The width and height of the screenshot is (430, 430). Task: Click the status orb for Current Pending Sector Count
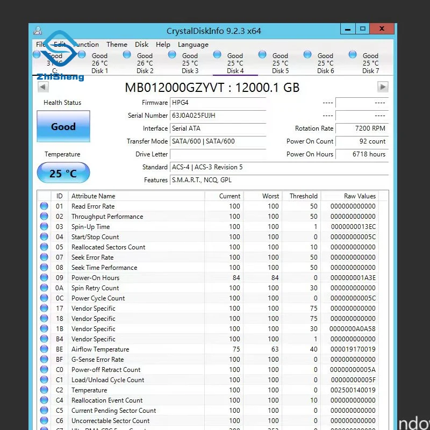[44, 410]
